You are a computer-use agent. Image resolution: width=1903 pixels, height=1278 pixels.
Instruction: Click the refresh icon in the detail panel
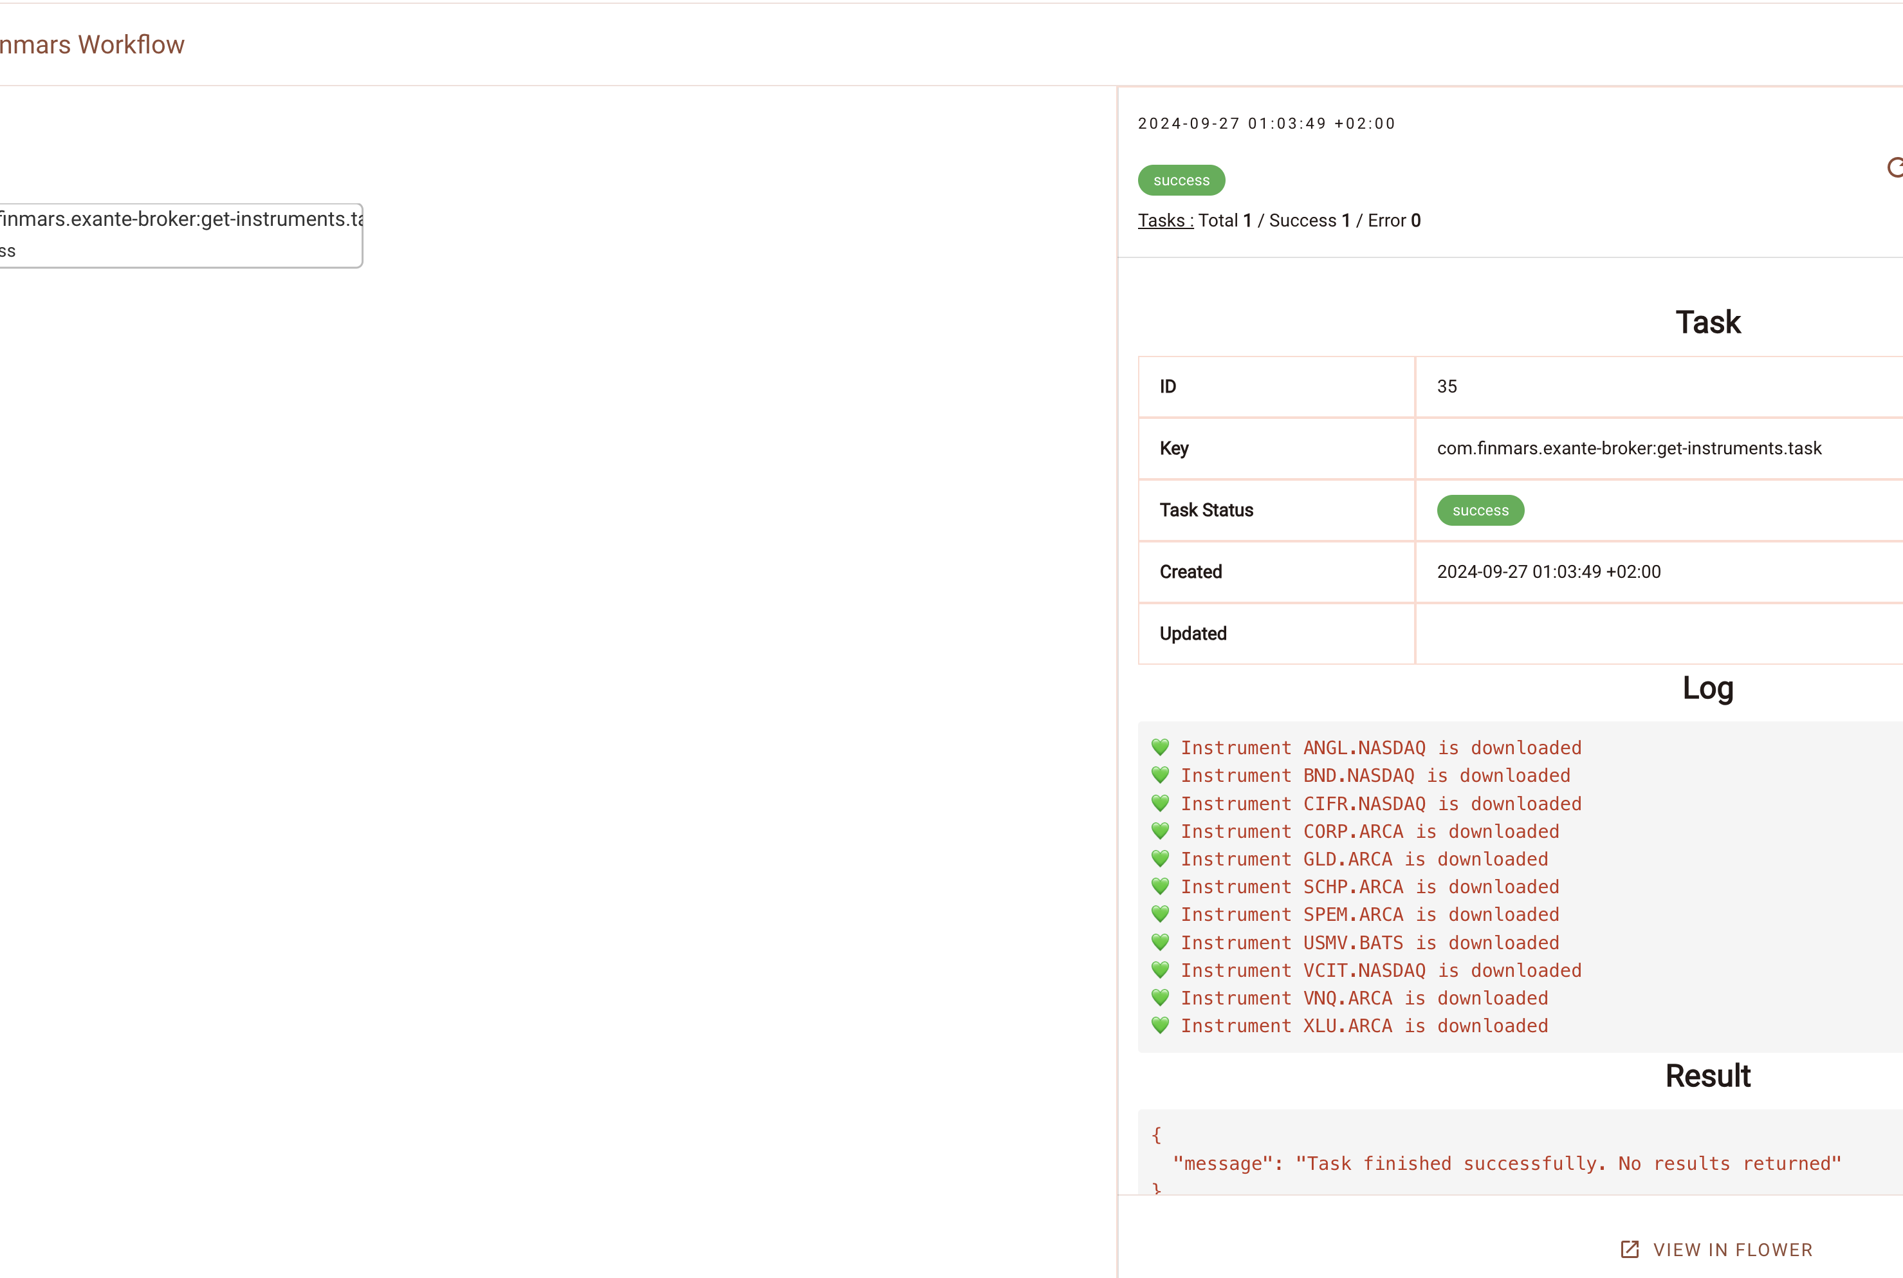click(x=1895, y=167)
